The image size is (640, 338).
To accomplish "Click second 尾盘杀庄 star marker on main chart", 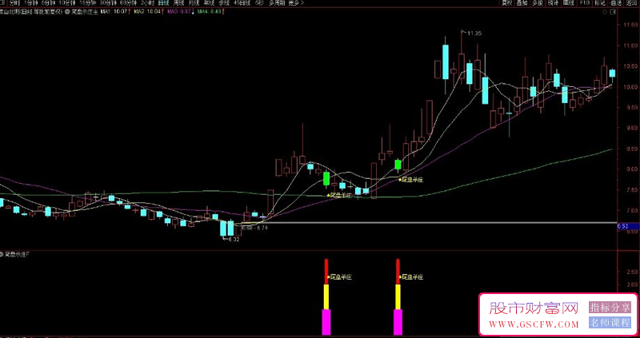I will coord(410,179).
